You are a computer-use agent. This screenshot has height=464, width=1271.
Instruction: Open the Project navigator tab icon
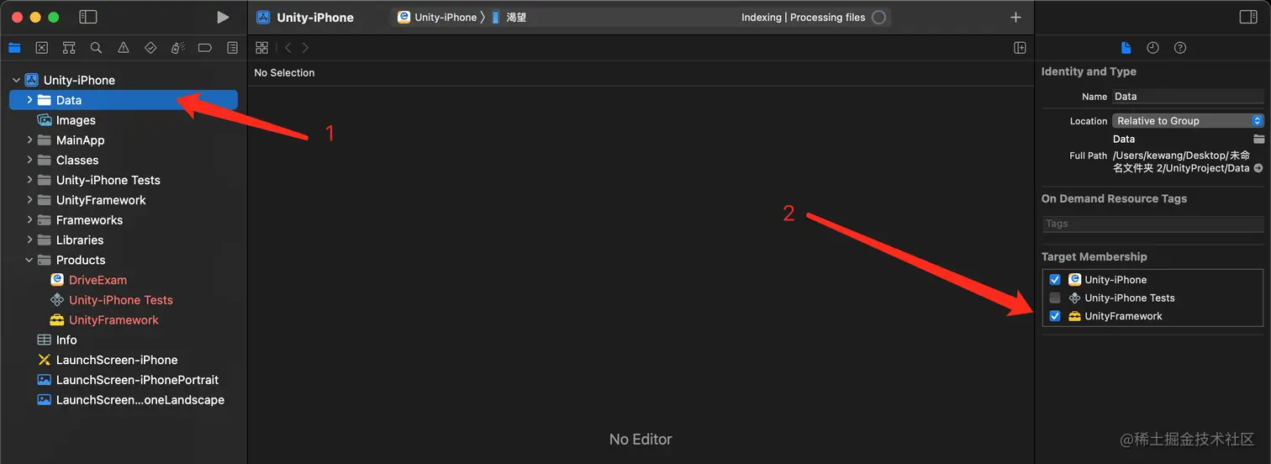coord(14,48)
